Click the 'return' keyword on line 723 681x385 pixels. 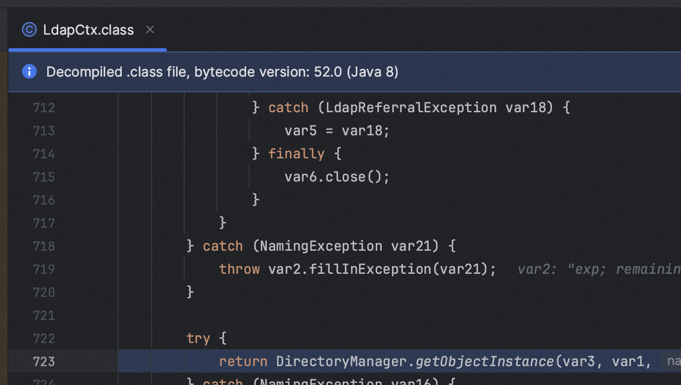[x=243, y=361]
